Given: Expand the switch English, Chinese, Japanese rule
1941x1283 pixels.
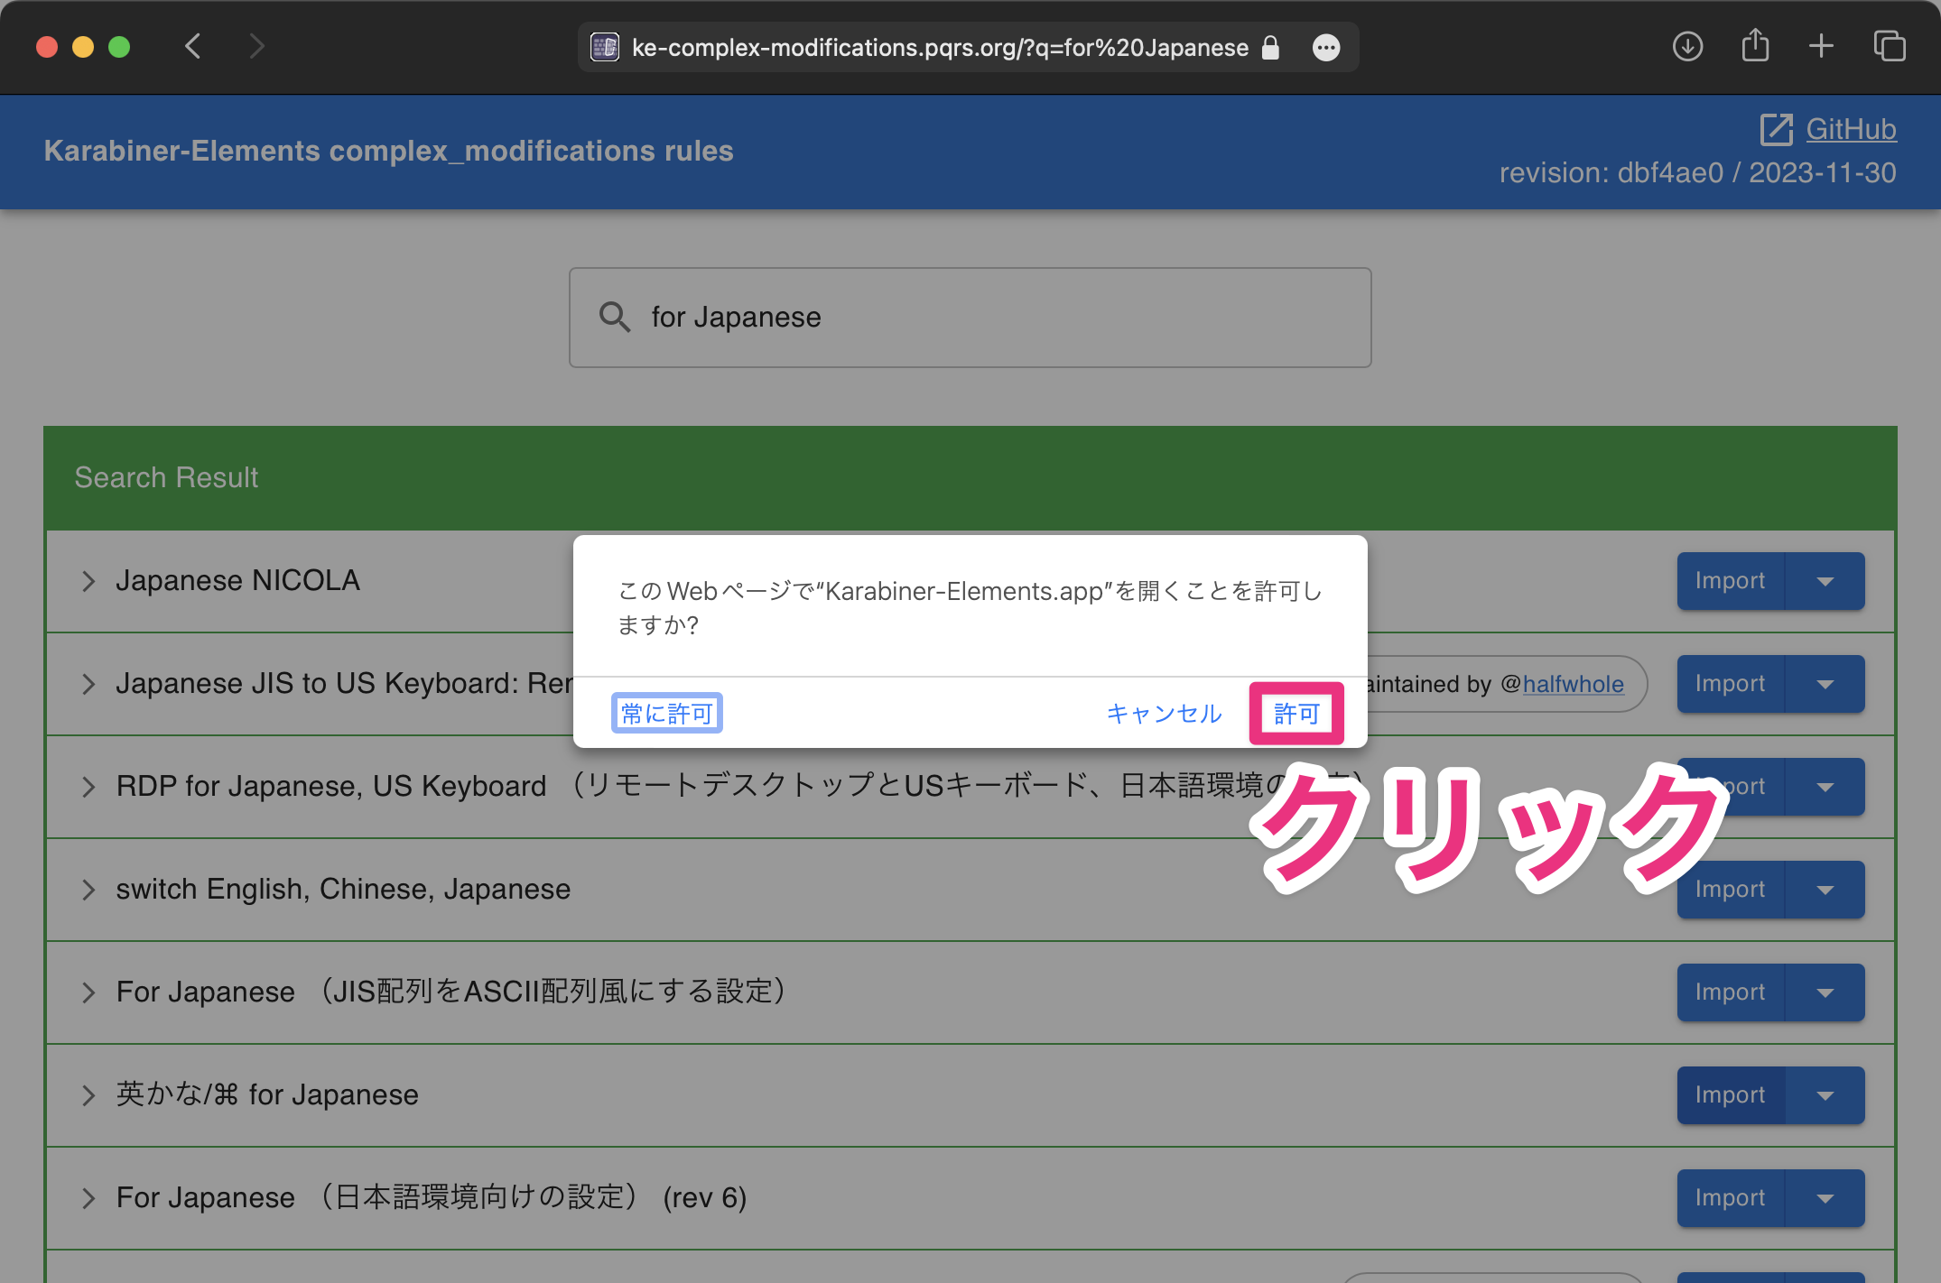Looking at the screenshot, I should 88,890.
